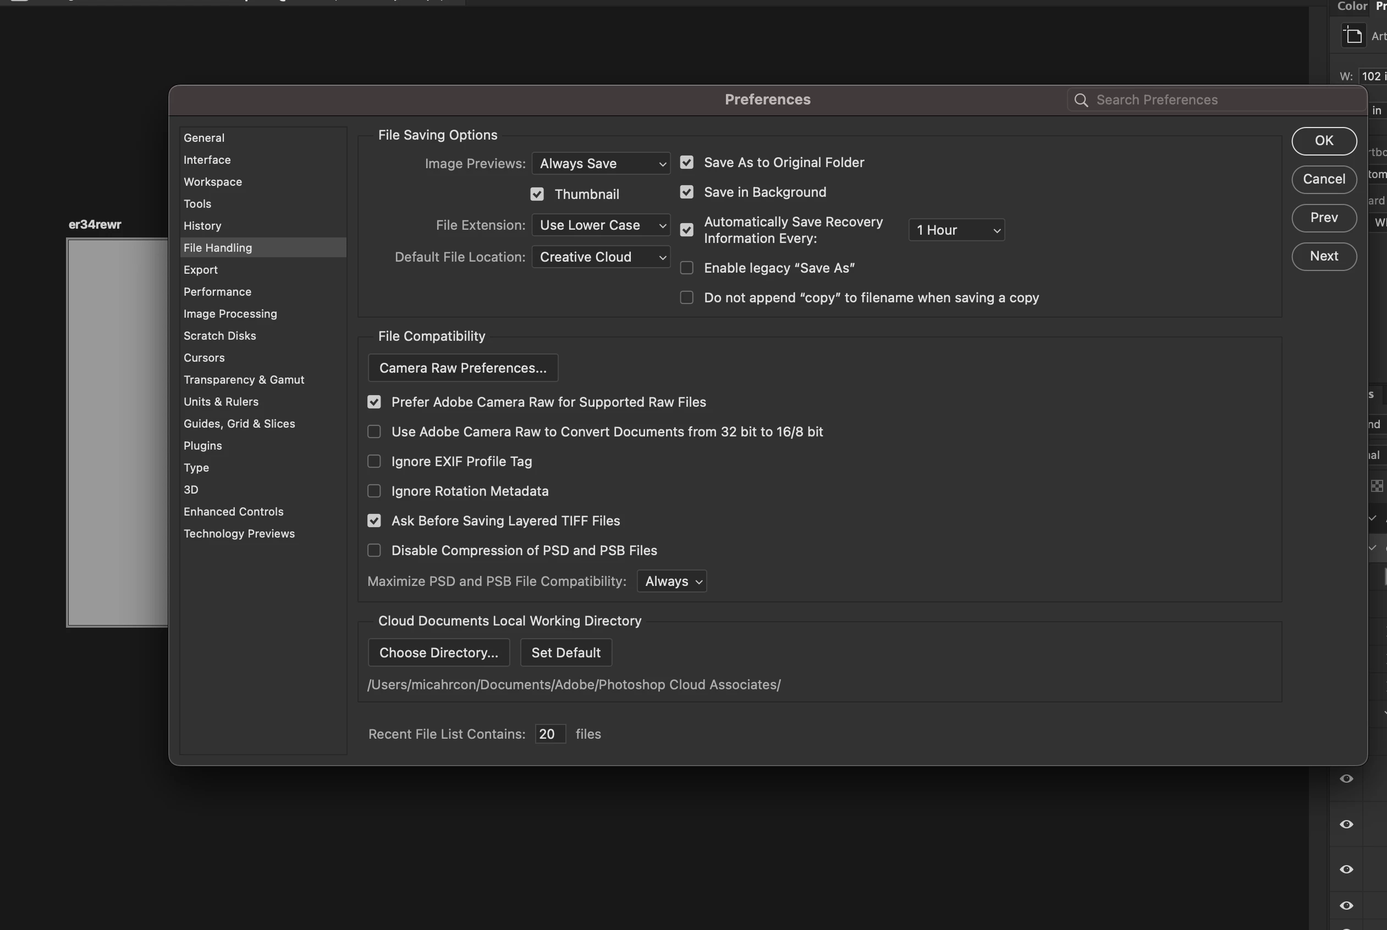This screenshot has width=1387, height=930.
Task: Toggle the topmost layer eye icon
Action: click(1346, 778)
